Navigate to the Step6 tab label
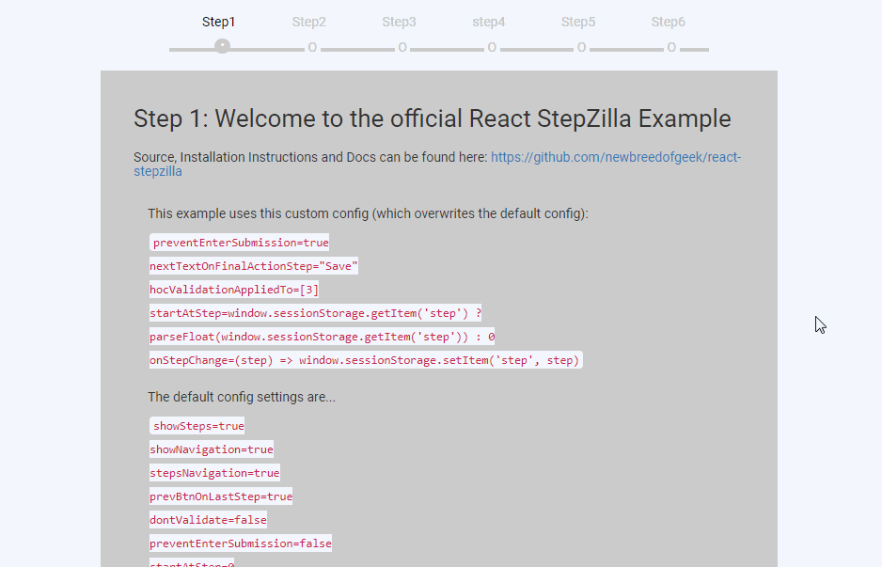 pos(669,22)
